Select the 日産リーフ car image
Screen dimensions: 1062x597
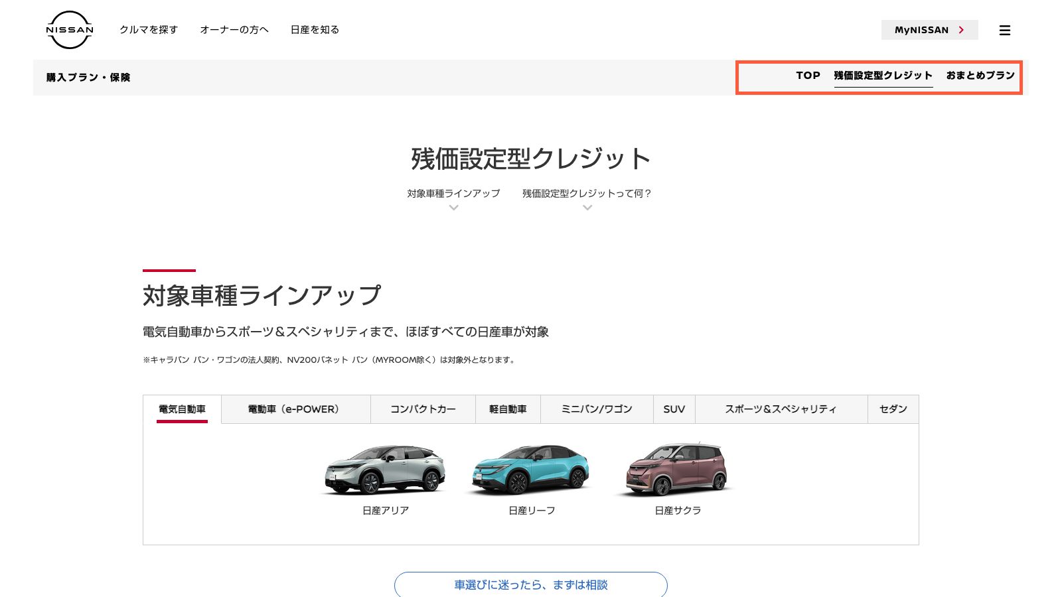pos(531,469)
